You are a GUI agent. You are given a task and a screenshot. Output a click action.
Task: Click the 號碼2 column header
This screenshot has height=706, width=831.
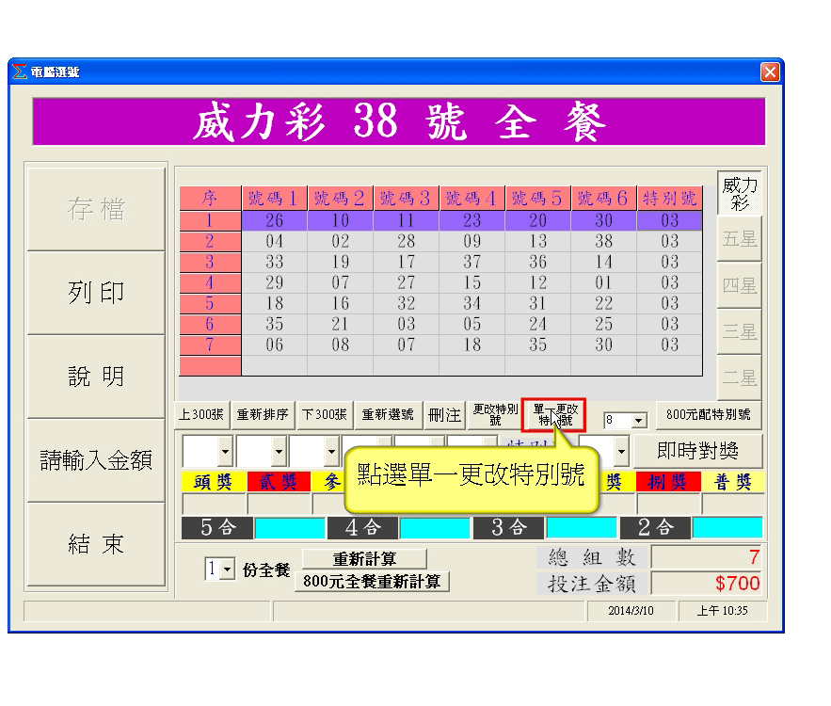(x=341, y=199)
